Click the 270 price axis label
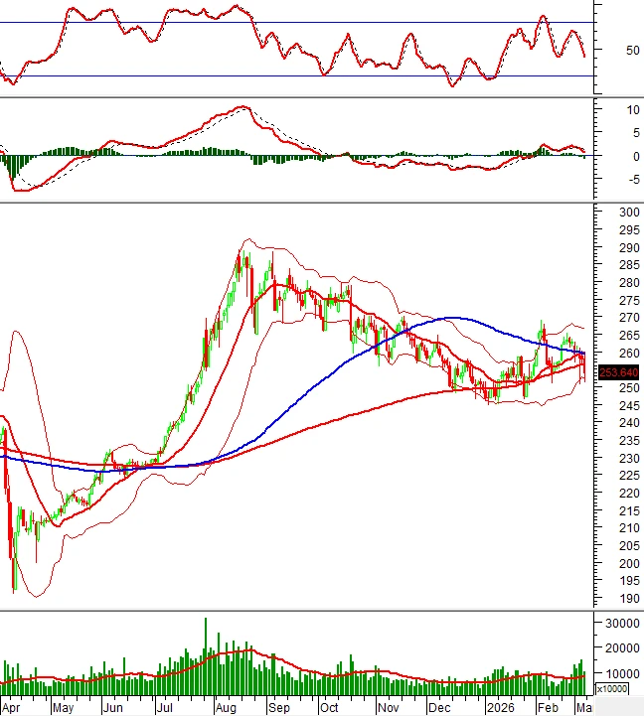The height and width of the screenshot is (716, 644). click(x=627, y=318)
